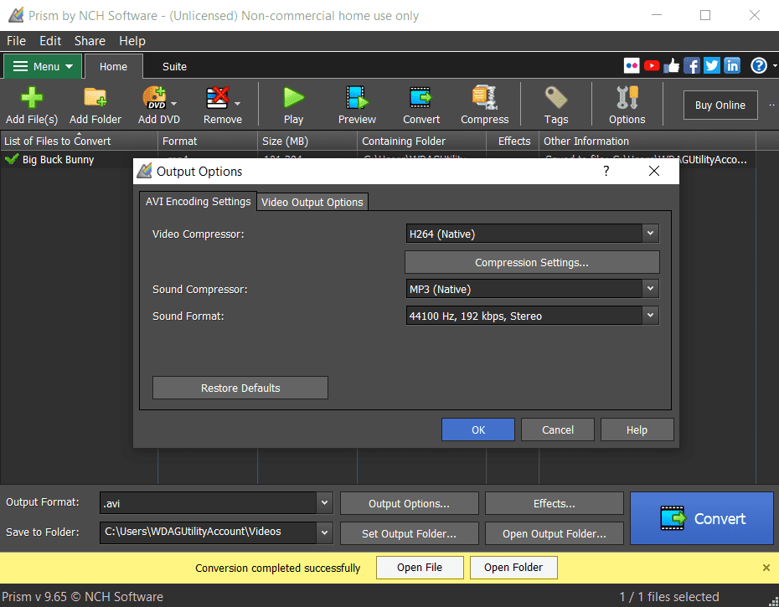Select the AVI Encoding Settings tab

[198, 201]
